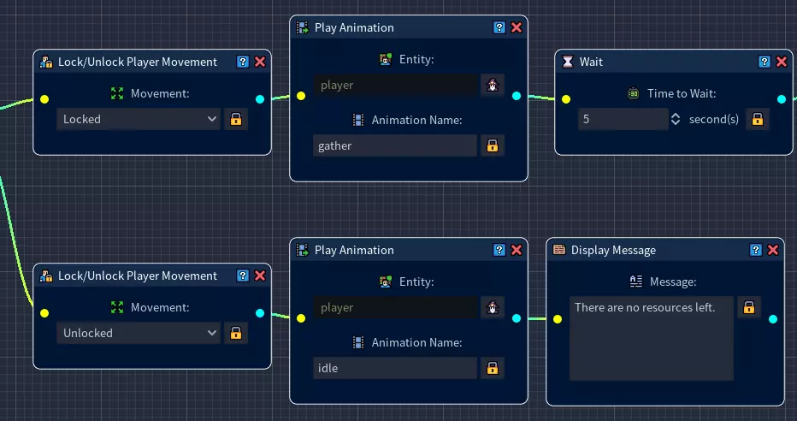797x421 pixels.
Task: Open help for the Locked movement node
Action: 243,62
